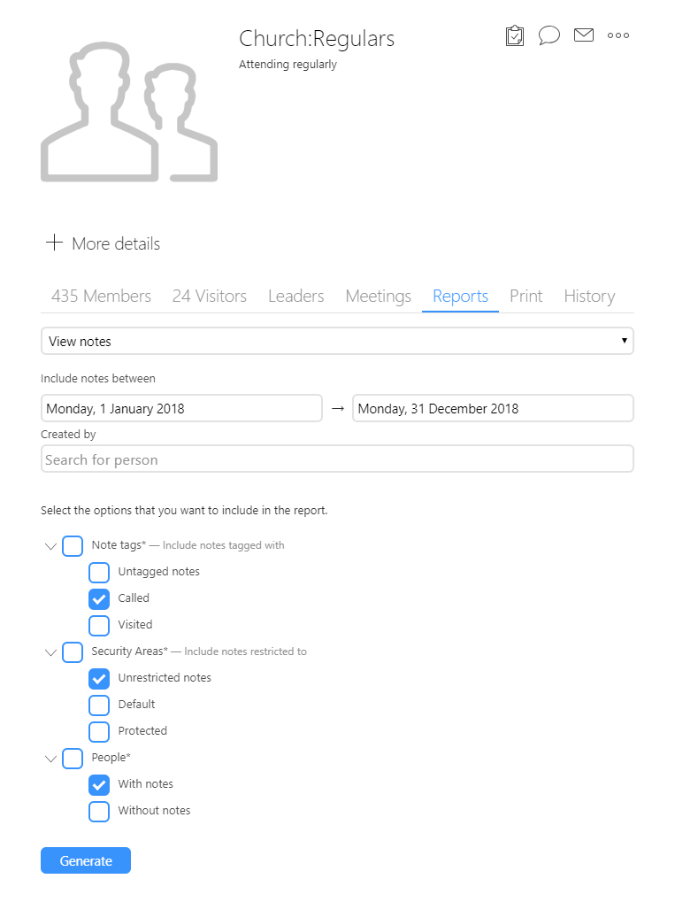Collapse the Security Areas chevron

(50, 652)
